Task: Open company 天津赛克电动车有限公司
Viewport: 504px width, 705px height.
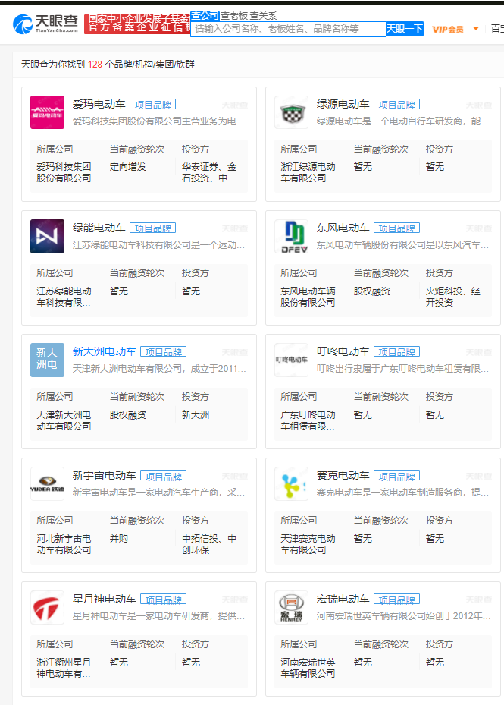Action: click(308, 544)
